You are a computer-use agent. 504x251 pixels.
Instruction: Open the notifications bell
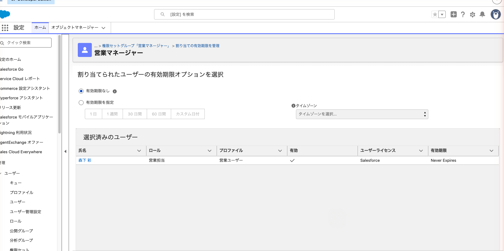[482, 14]
